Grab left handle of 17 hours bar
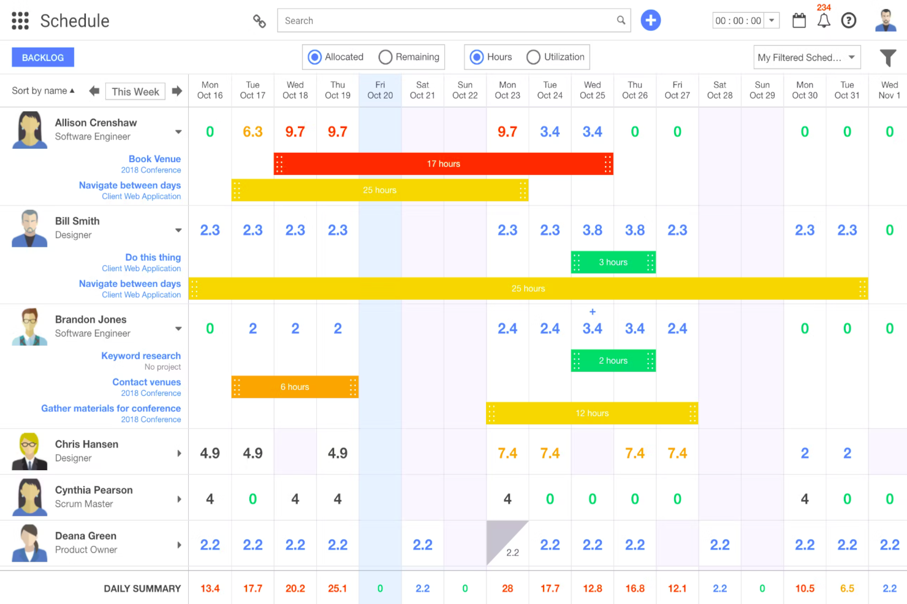The height and width of the screenshot is (604, 907). pyautogui.click(x=279, y=164)
